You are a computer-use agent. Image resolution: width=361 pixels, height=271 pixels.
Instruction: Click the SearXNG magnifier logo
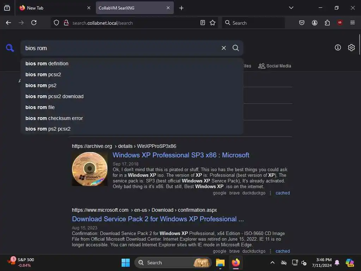point(10,48)
